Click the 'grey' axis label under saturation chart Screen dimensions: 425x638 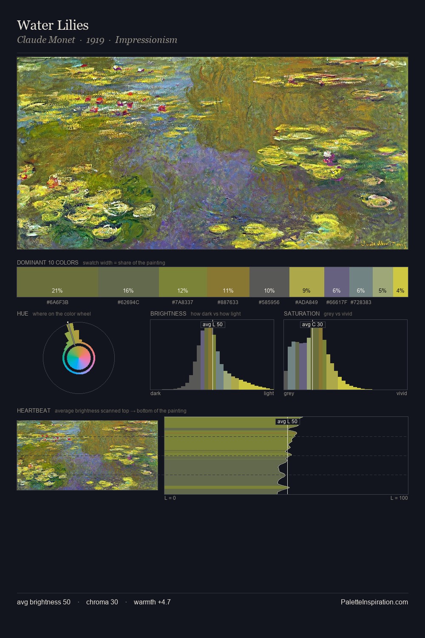289,393
